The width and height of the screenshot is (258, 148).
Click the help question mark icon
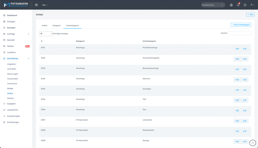[245, 5]
